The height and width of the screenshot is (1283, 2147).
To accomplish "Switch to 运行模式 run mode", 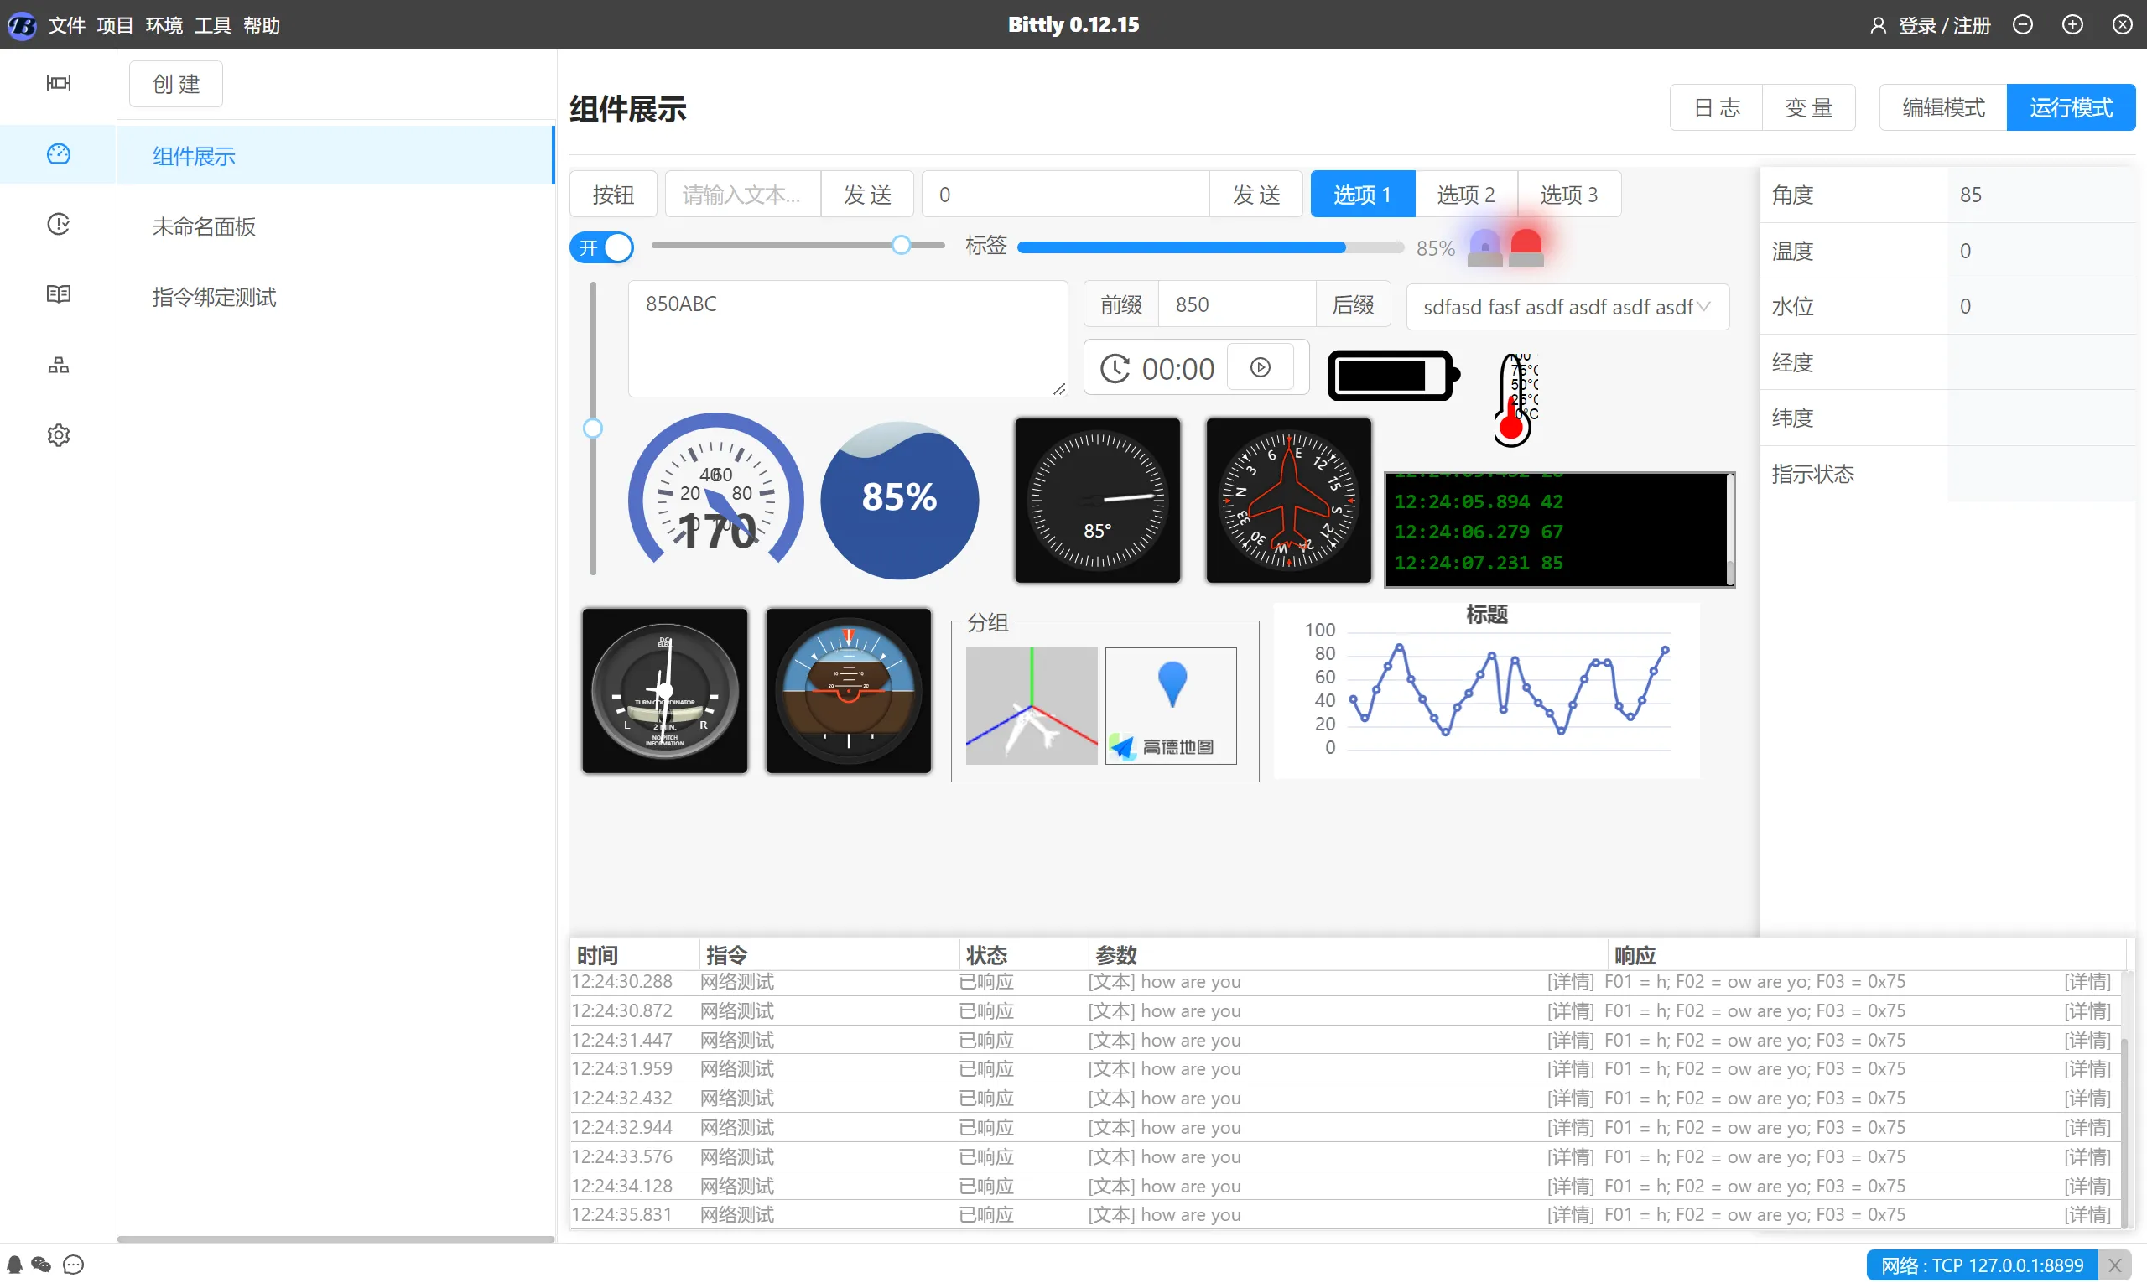I will (x=2071, y=107).
